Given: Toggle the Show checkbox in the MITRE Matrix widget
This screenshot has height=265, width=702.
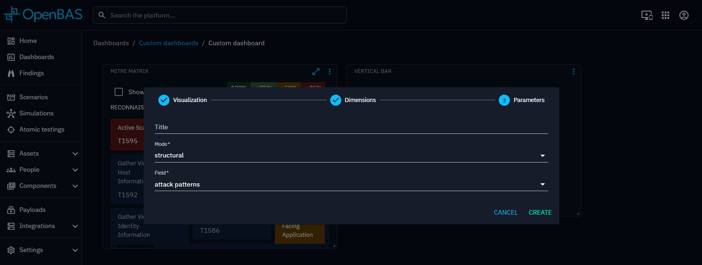Looking at the screenshot, I should pyautogui.click(x=119, y=92).
